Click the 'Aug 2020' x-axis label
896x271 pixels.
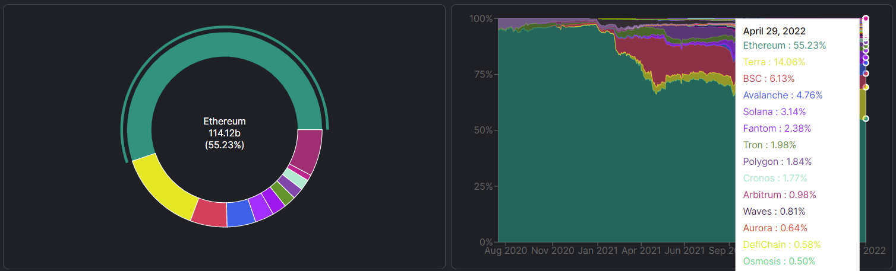point(506,251)
